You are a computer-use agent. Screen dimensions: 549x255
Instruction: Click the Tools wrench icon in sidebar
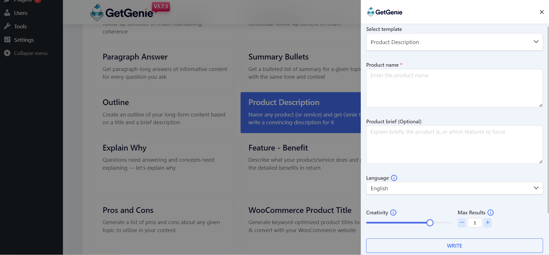[7, 26]
